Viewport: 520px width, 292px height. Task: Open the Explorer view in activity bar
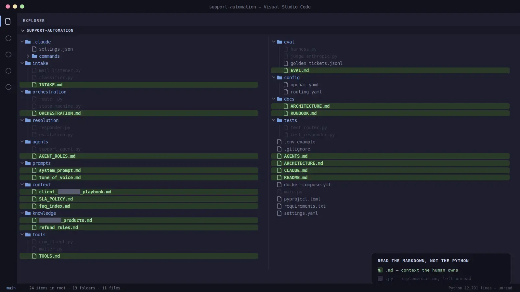coord(8,21)
